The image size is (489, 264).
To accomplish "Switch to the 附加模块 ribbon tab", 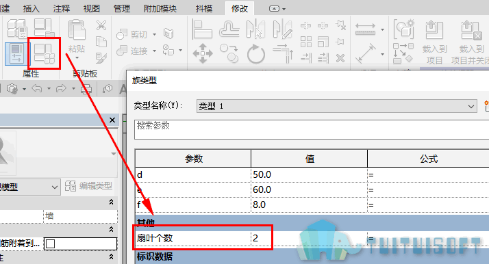I will pyautogui.click(x=160, y=8).
